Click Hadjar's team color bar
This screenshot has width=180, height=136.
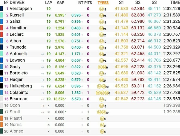2,79
